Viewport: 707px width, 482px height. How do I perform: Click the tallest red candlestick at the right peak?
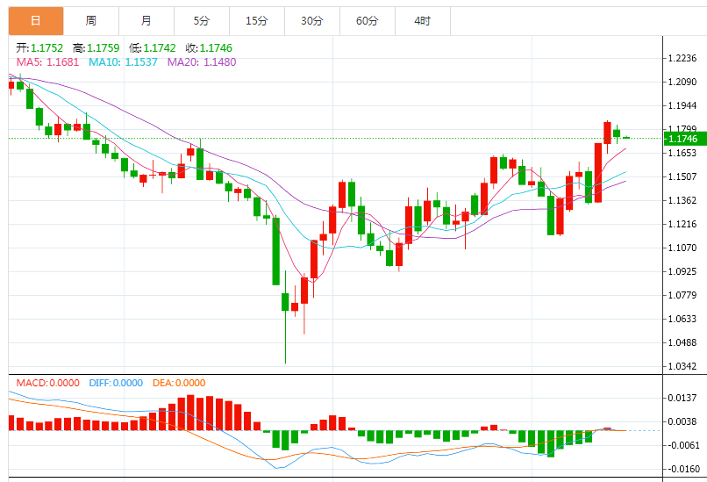[598, 173]
